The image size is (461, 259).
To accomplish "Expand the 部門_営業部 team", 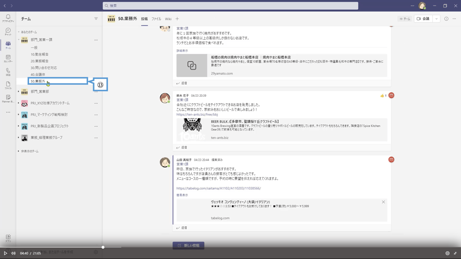I will (x=18, y=91).
